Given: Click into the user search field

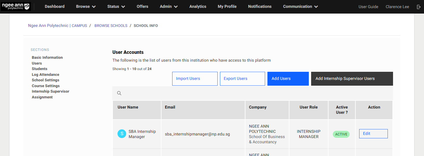Looking at the screenshot, I should coord(255,93).
